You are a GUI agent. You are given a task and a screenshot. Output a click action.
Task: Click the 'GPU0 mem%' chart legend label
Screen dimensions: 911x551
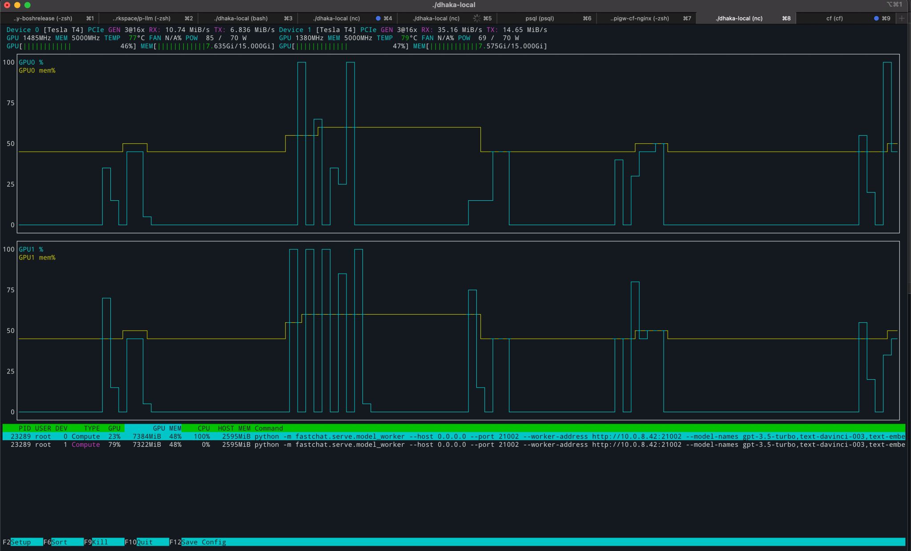[x=37, y=70]
